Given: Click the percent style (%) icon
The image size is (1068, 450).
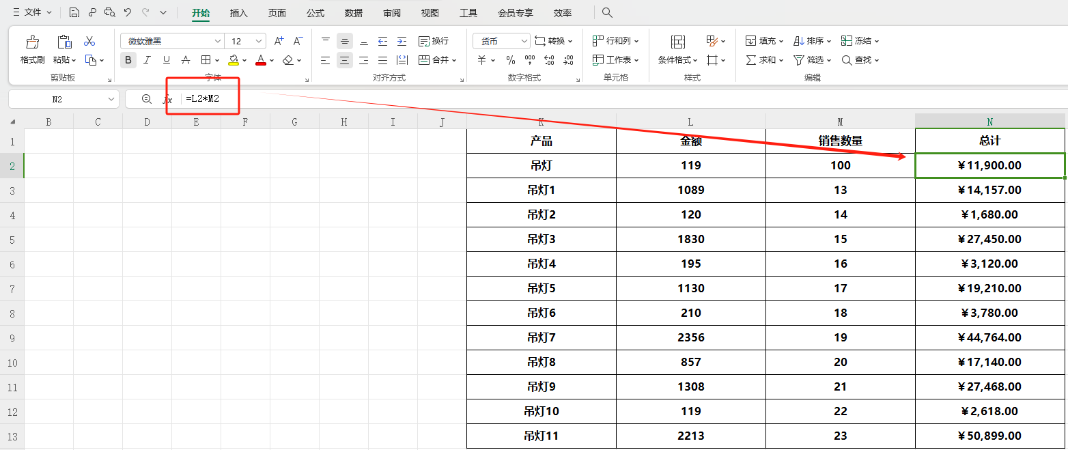Looking at the screenshot, I should point(511,60).
